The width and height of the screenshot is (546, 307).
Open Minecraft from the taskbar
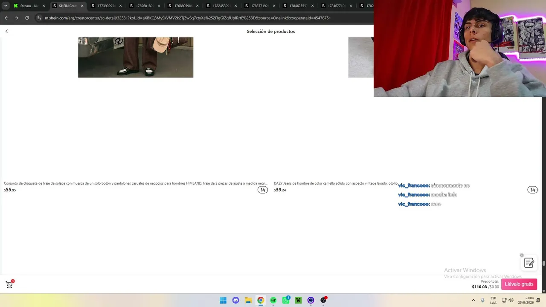coord(298,300)
